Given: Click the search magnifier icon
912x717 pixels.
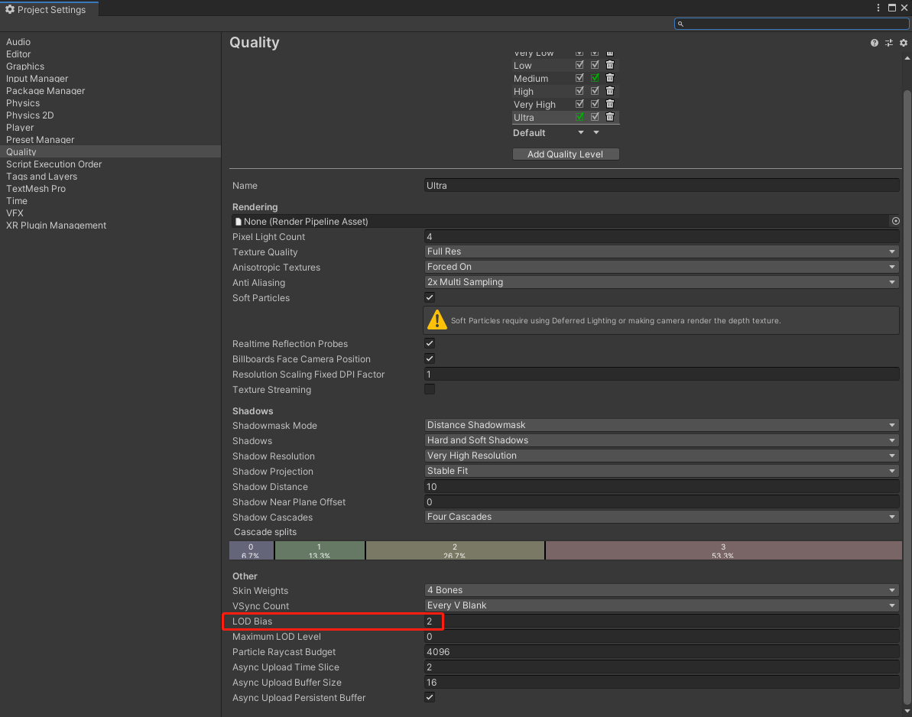Looking at the screenshot, I should click(680, 24).
